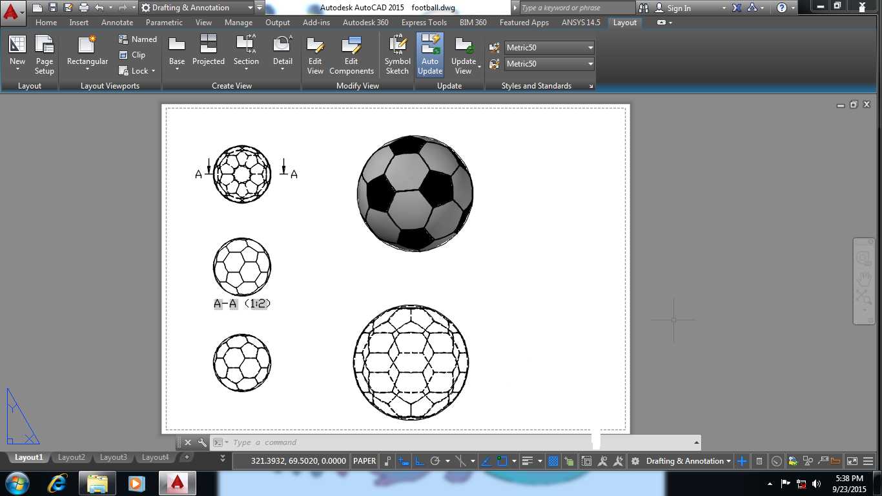
Task: Switch to the Annotate ribbon tab
Action: pos(117,23)
